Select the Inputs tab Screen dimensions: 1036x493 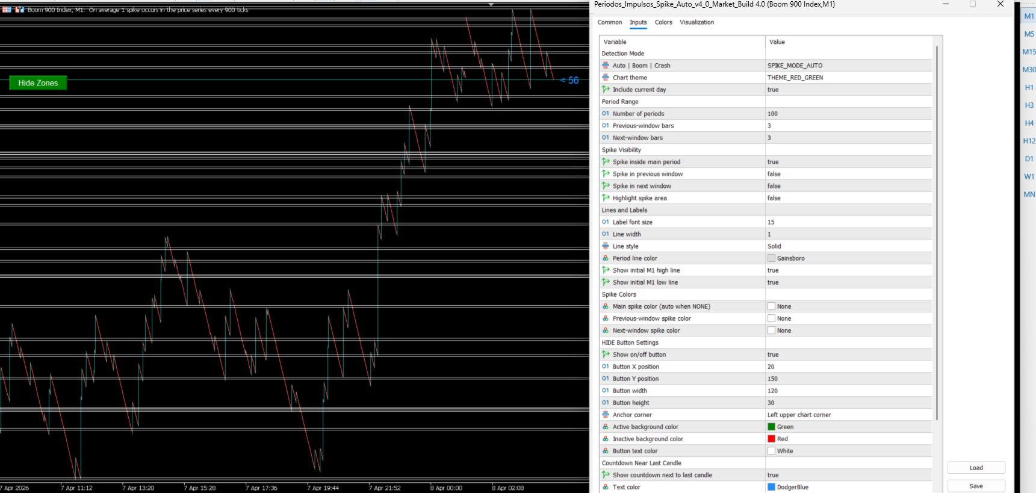[638, 22]
